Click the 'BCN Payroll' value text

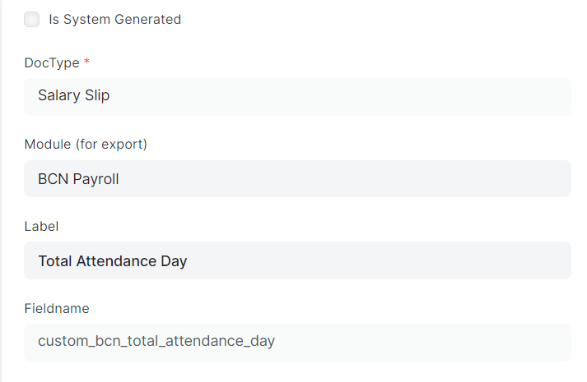(x=78, y=179)
